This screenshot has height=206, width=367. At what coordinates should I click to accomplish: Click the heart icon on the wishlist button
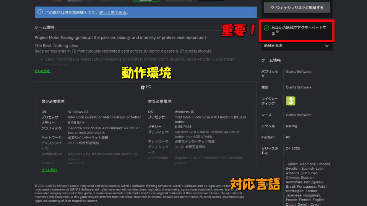point(272,8)
